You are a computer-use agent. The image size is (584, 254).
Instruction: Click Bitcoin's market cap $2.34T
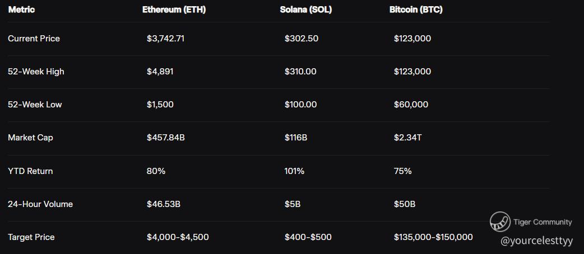(x=407, y=138)
